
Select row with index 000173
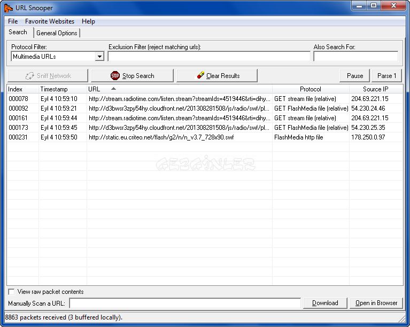[205, 128]
